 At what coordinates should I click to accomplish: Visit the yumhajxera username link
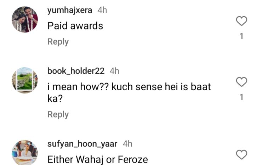click(70, 10)
